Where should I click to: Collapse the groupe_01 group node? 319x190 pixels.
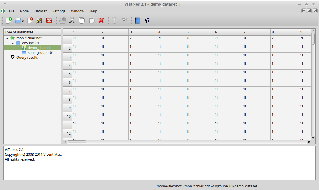(13, 43)
